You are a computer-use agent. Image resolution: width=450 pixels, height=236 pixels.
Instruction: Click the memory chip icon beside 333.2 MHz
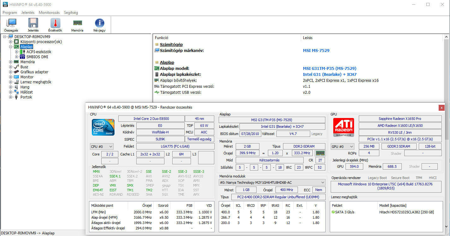[320, 153]
